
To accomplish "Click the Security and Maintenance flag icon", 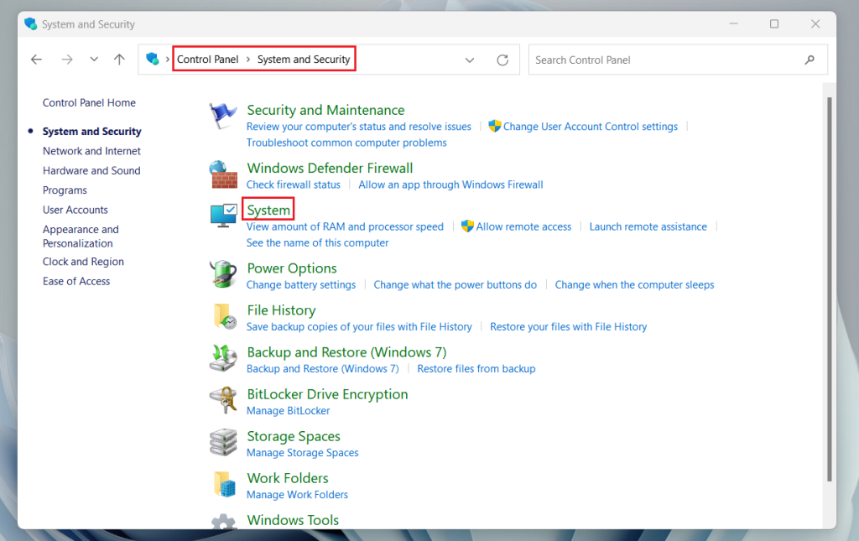I will (x=222, y=112).
